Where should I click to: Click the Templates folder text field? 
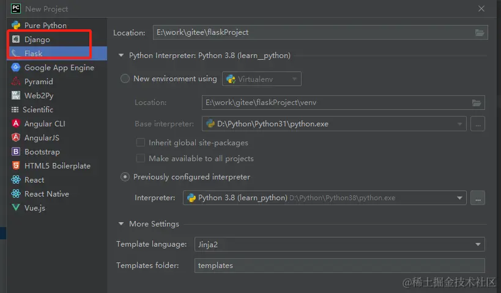coord(340,266)
